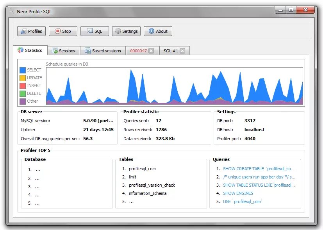Open the SHOW CREATE TABLE query link

click(259, 169)
